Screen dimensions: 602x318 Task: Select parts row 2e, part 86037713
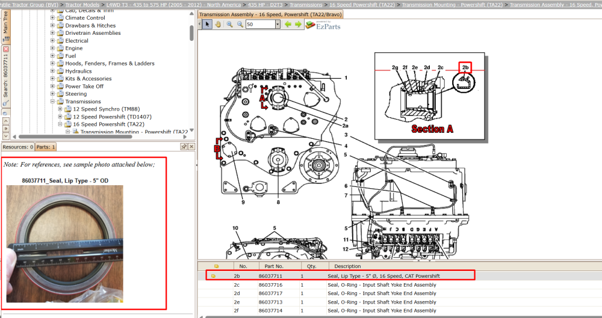tap(400, 302)
